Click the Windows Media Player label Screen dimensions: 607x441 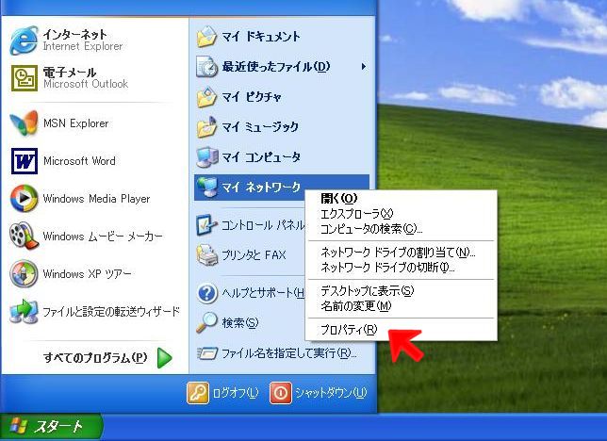pos(96,199)
